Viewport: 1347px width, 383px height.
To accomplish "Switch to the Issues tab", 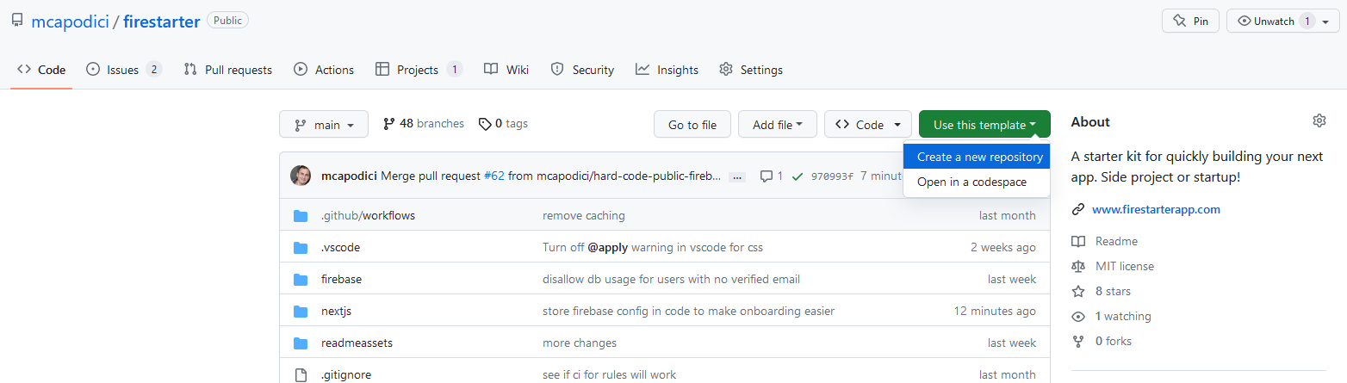I will pyautogui.click(x=124, y=70).
